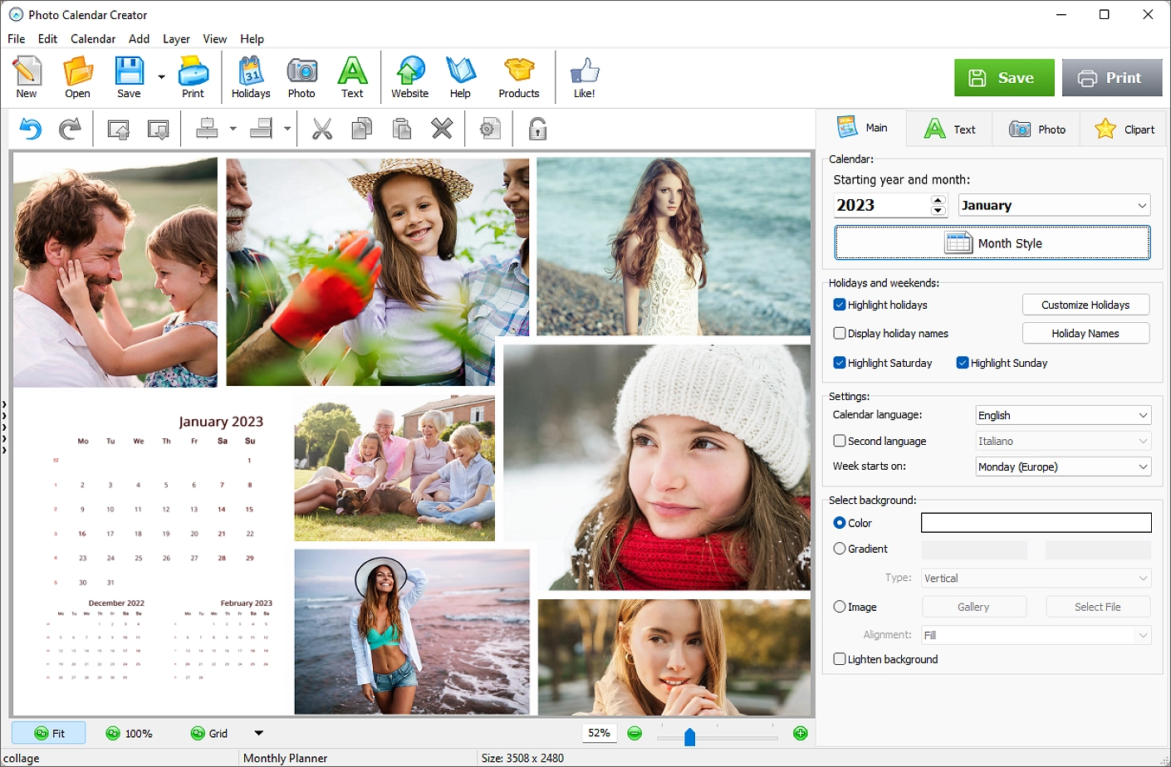1171x767 pixels.
Task: Select the Gradient background radio button
Action: click(840, 549)
